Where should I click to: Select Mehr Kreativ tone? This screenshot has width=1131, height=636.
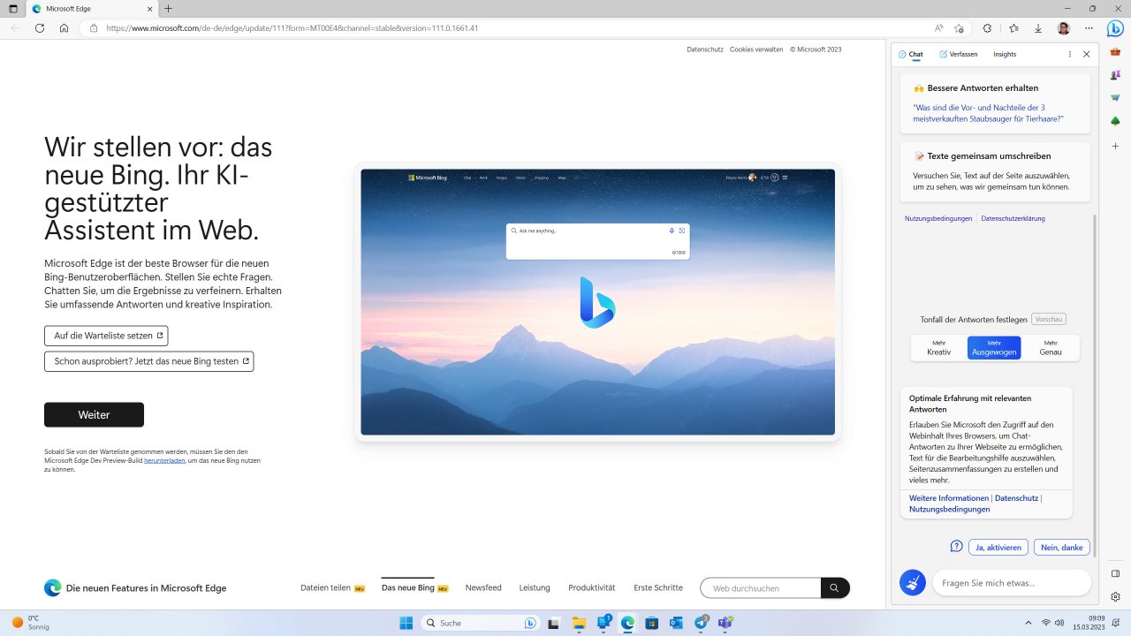(x=938, y=347)
